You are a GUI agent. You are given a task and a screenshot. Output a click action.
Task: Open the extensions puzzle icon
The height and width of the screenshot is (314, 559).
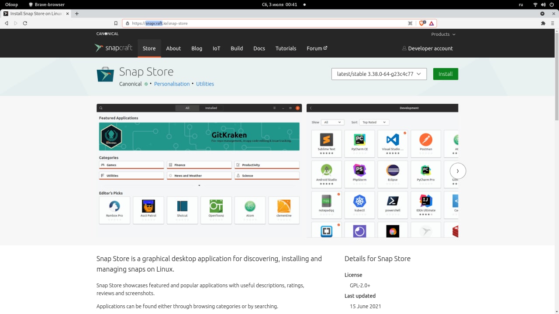pos(543,23)
